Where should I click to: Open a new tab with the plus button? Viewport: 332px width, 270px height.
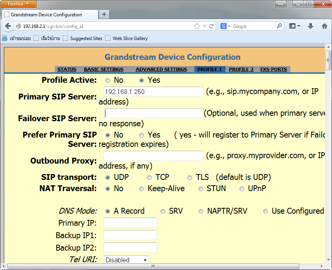click(104, 14)
